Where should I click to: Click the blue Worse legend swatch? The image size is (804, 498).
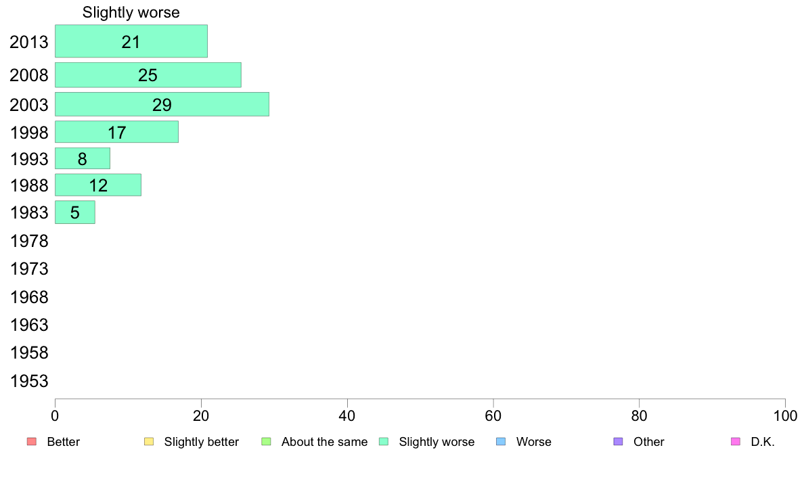pos(501,442)
